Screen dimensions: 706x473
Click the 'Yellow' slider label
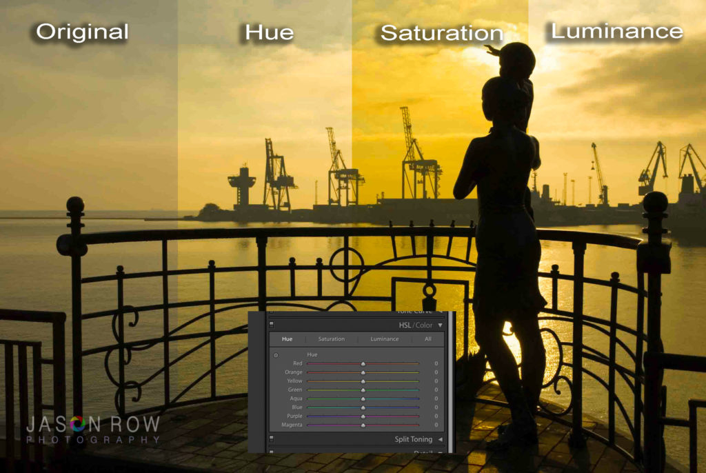(295, 381)
